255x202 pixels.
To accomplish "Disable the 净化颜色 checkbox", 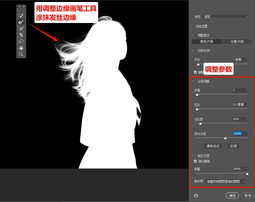I will (x=195, y=161).
